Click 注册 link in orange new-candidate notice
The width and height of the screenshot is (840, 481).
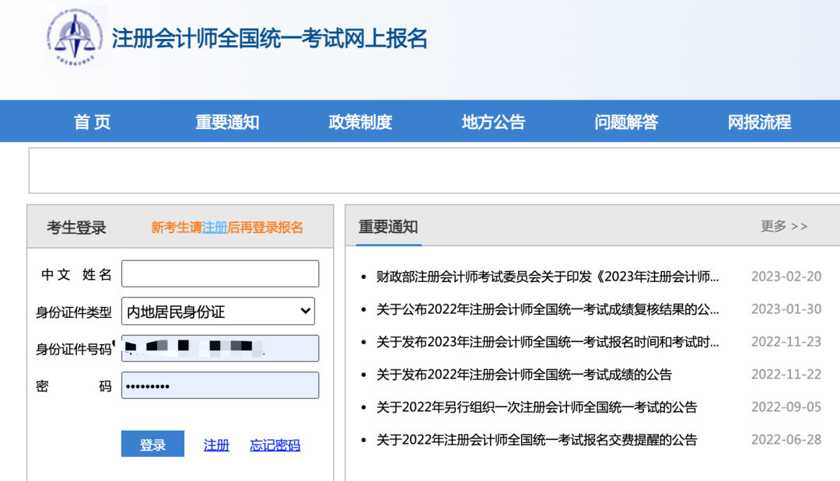coord(215,228)
